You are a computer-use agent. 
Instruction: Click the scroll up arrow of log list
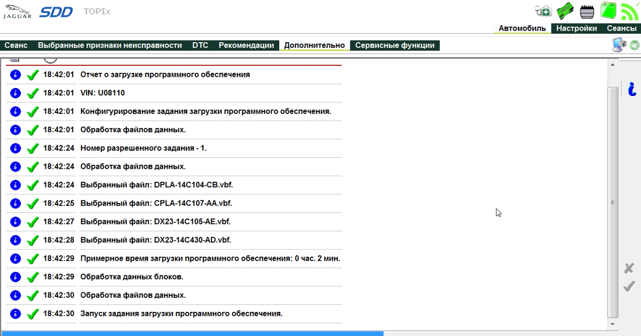[612, 65]
